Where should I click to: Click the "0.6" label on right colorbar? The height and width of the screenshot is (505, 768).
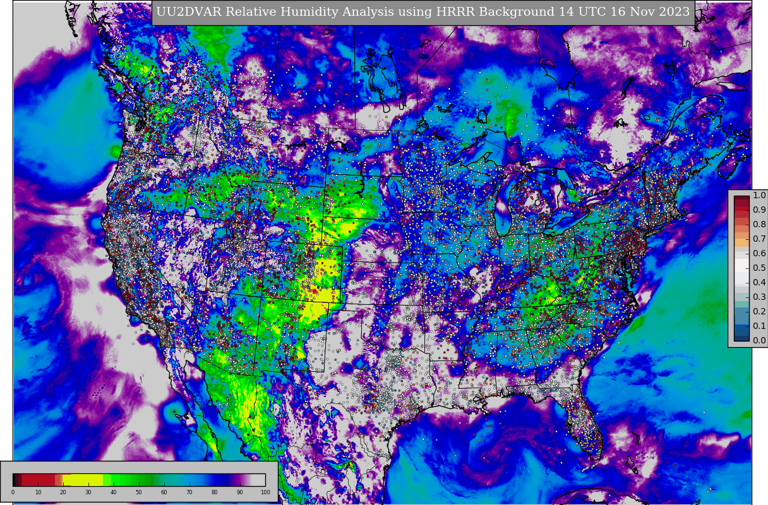(759, 253)
